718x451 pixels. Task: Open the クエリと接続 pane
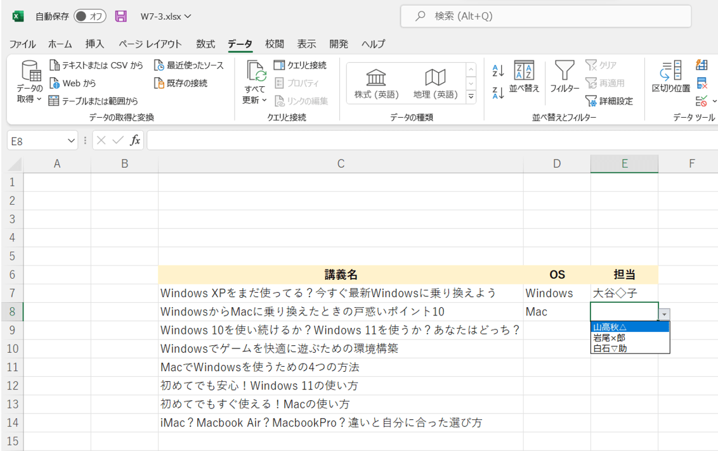point(301,65)
